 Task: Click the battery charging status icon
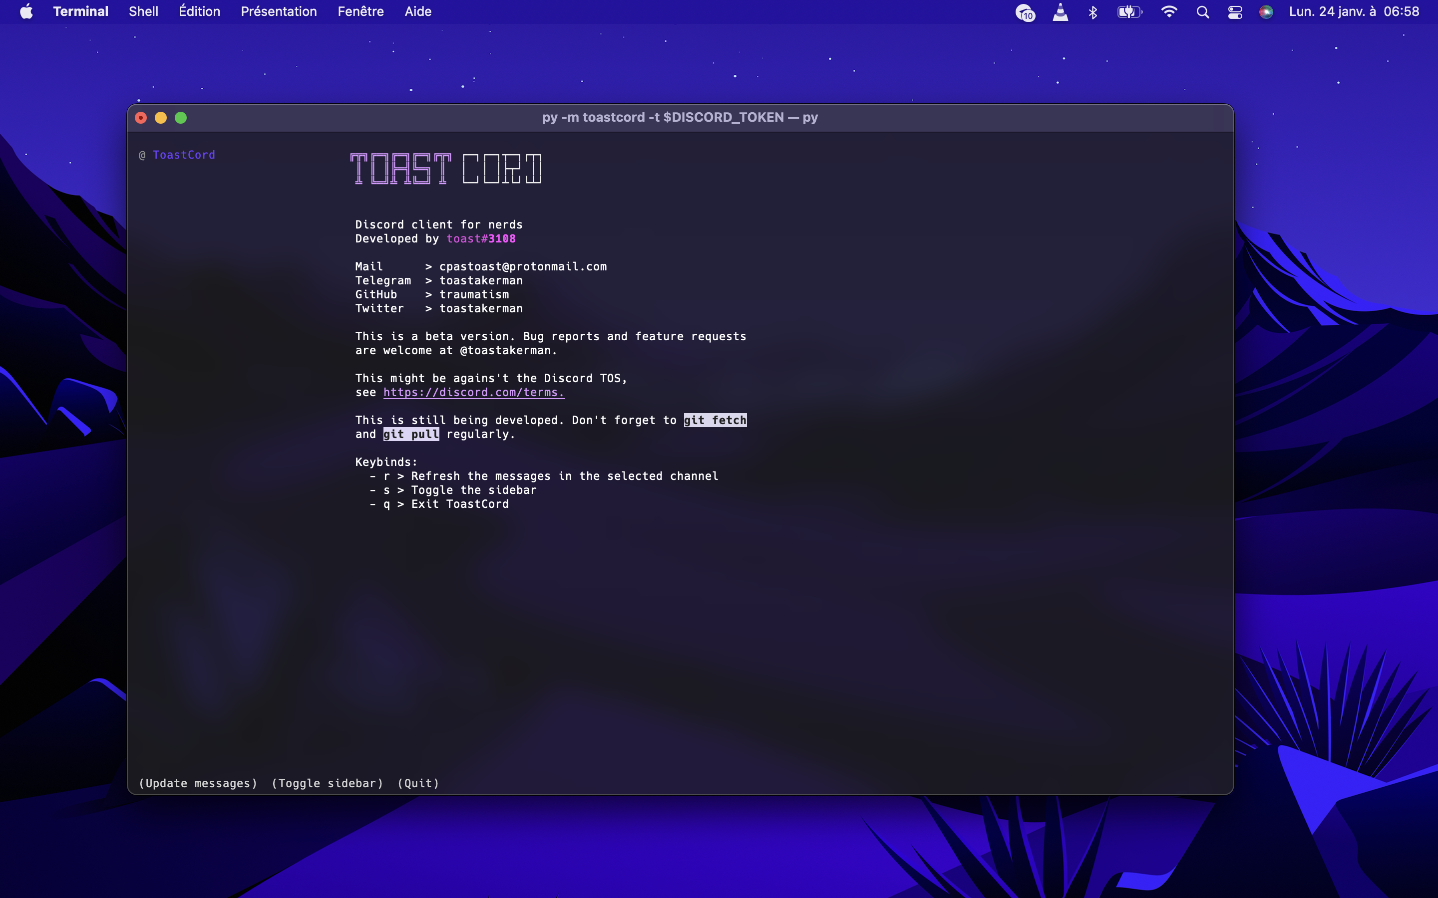1129,11
